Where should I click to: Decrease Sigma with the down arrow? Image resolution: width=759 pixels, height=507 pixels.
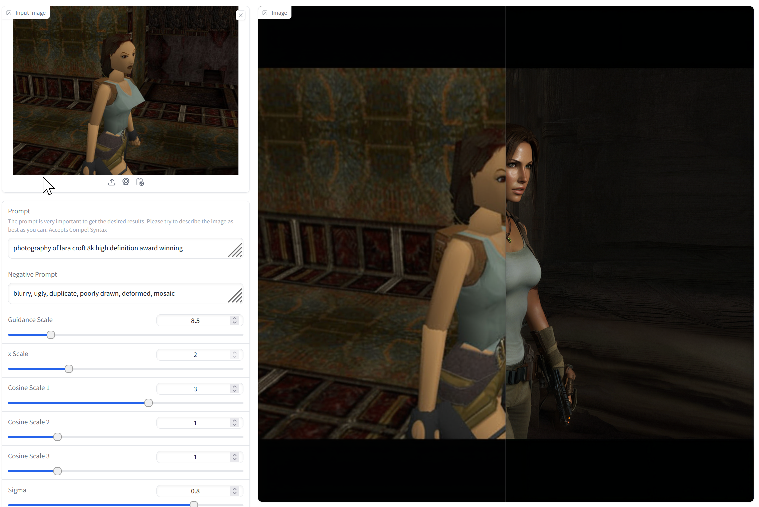click(235, 493)
